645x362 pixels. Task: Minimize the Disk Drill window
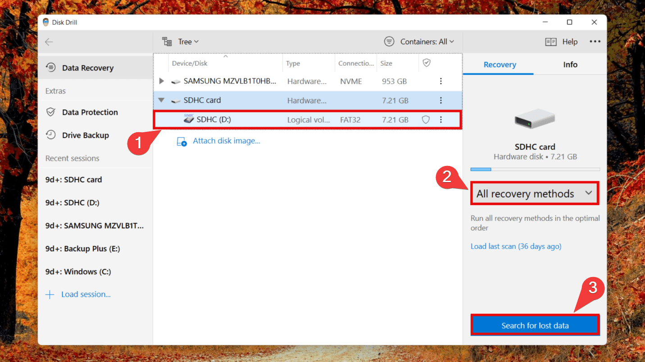[545, 22]
